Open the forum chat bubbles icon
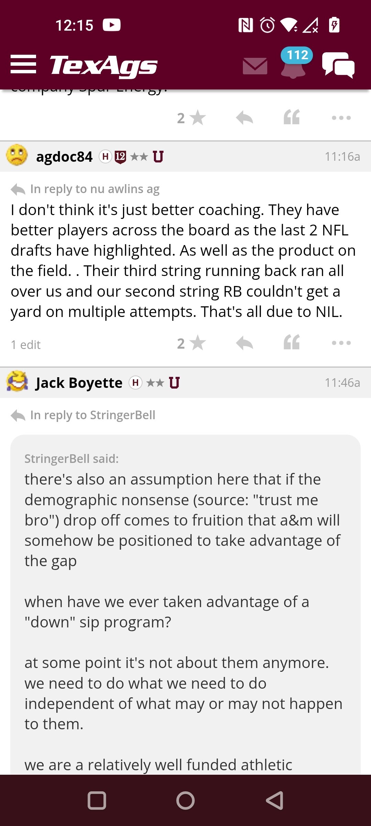371x826 pixels. 338,65
